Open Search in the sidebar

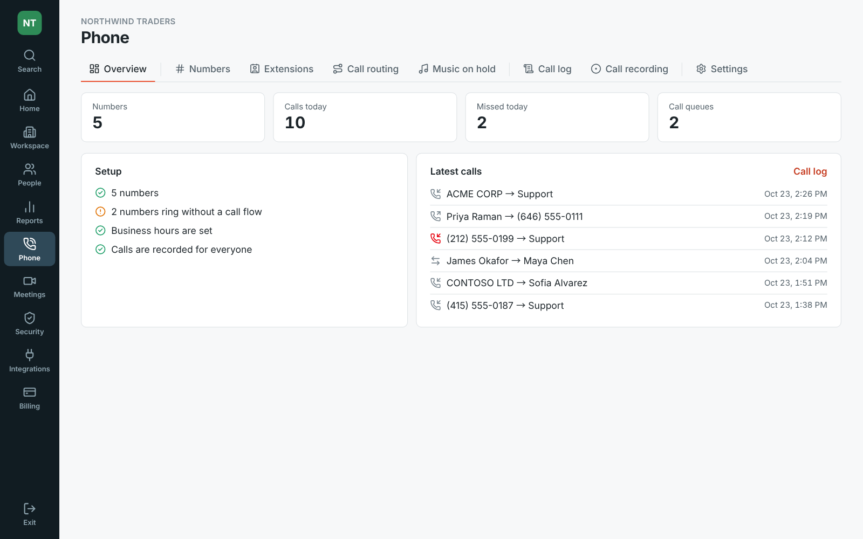tap(30, 61)
